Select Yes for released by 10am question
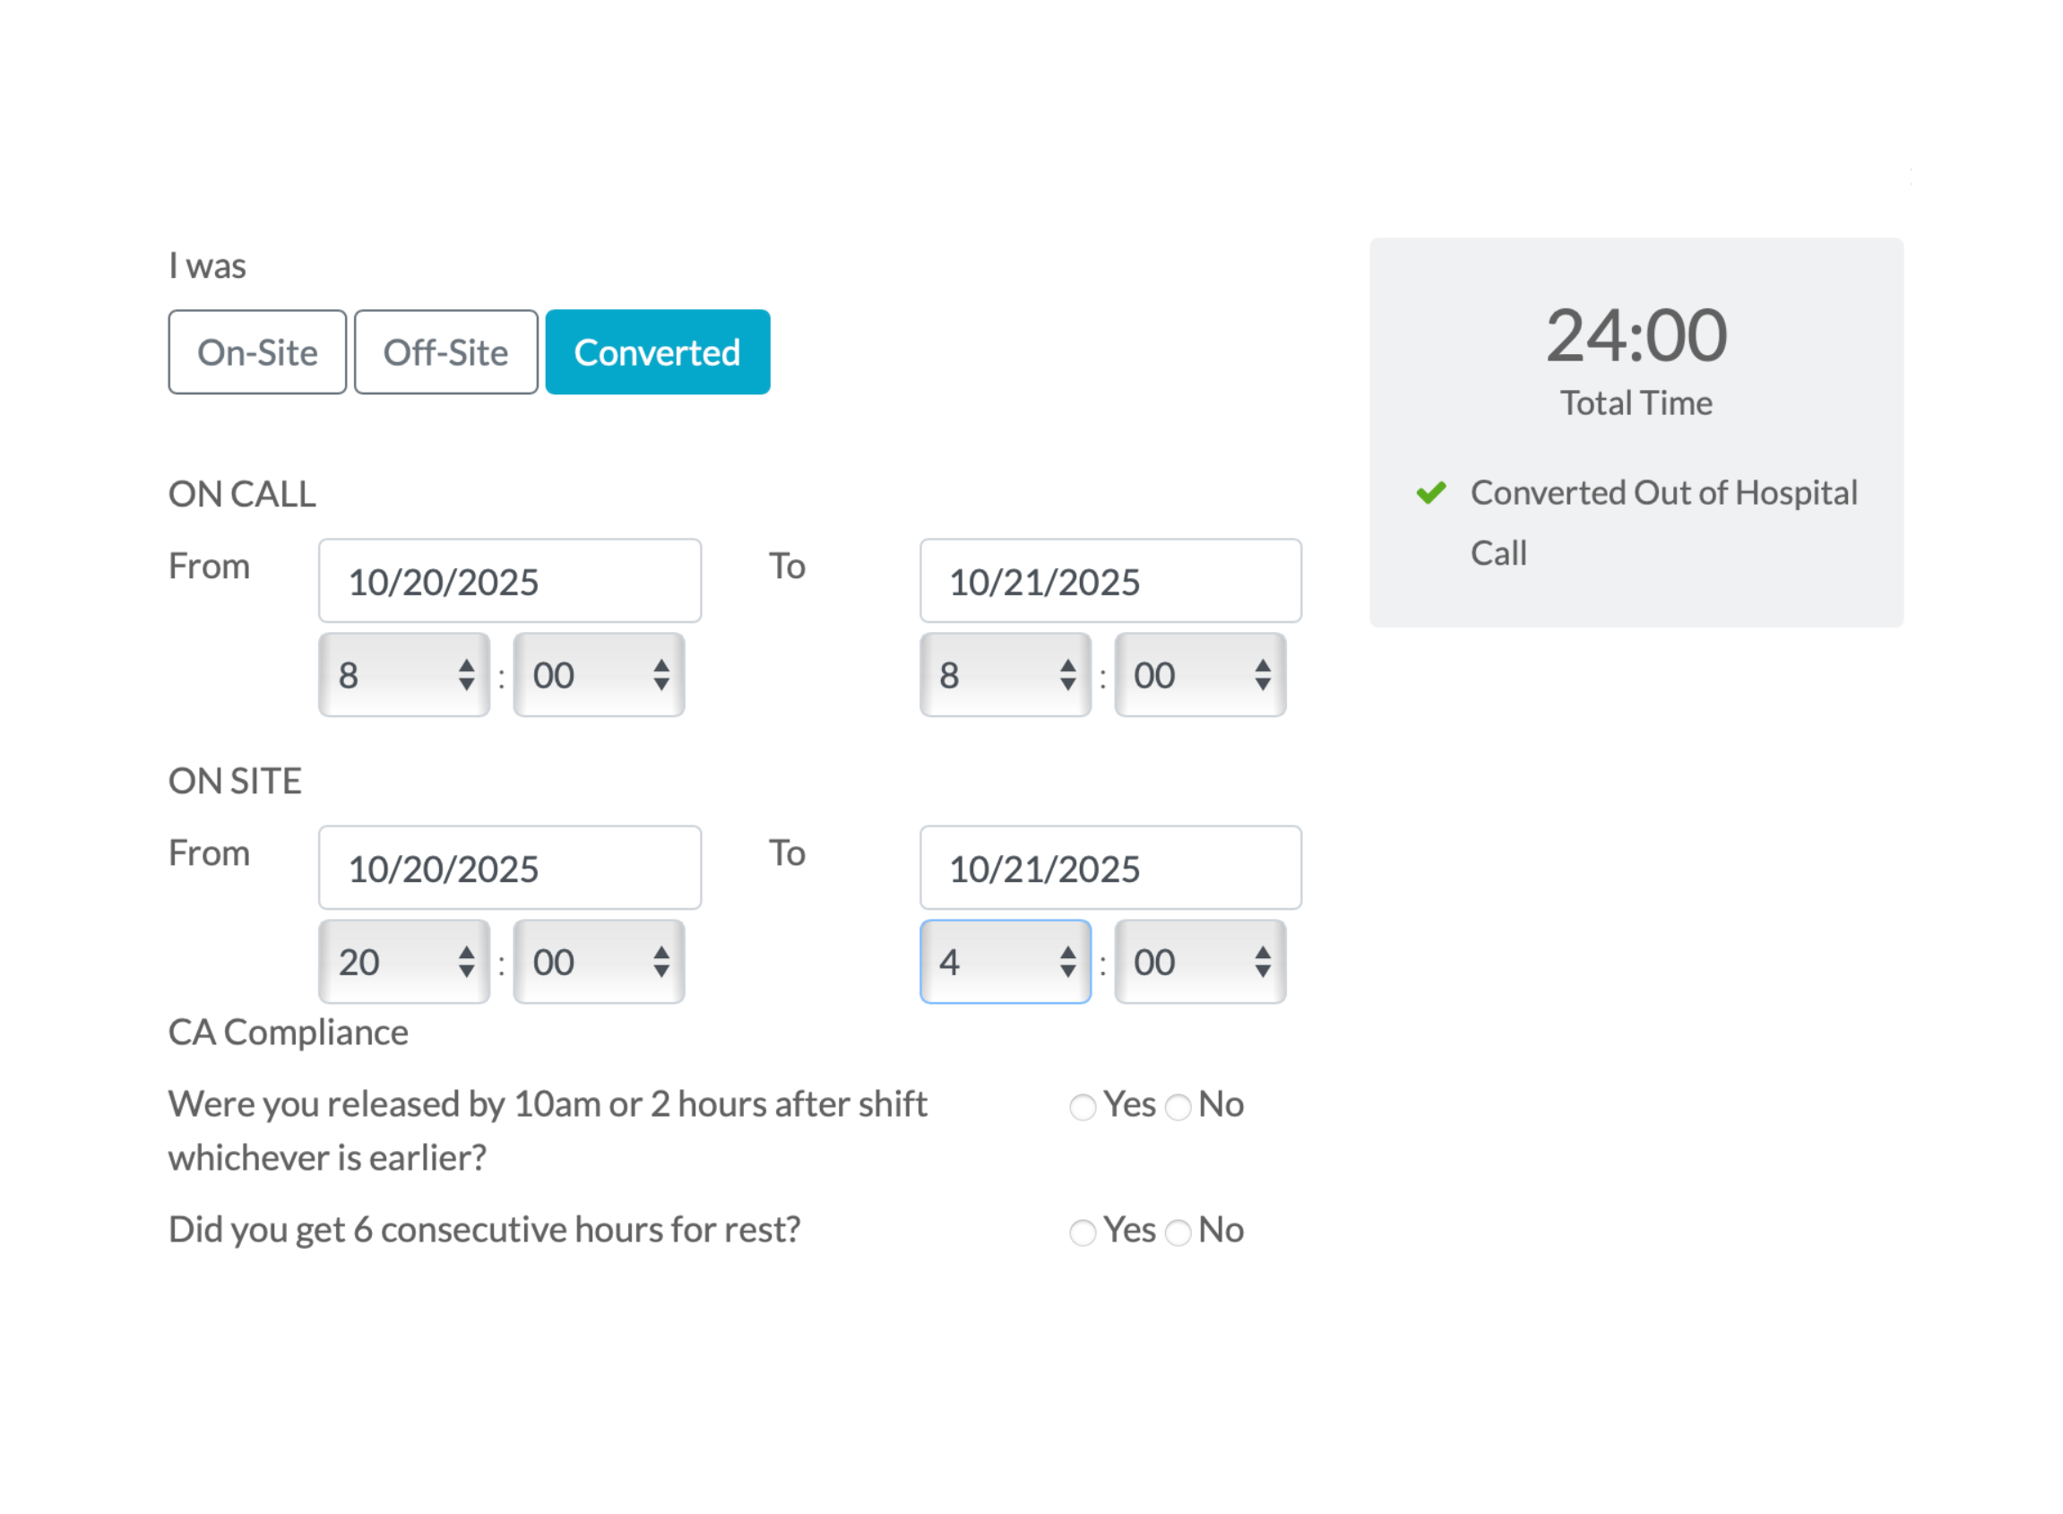Screen dimensions: 2063x1514 pyautogui.click(x=1083, y=1107)
